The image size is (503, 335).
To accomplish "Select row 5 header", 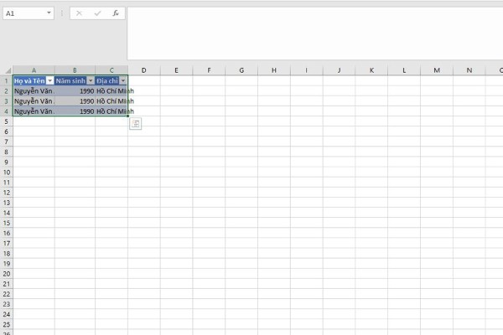I will [6, 121].
